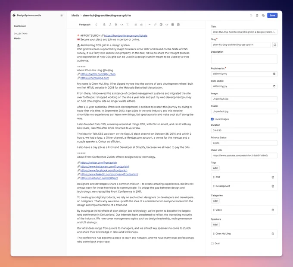The image size is (293, 267).
Task: Insert a horizontal divider line
Action: tap(150, 25)
